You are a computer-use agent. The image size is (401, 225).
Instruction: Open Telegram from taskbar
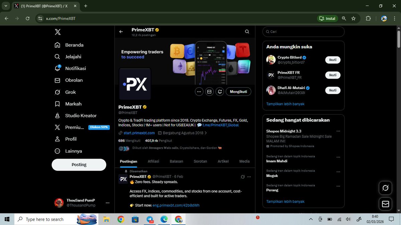tap(150, 219)
